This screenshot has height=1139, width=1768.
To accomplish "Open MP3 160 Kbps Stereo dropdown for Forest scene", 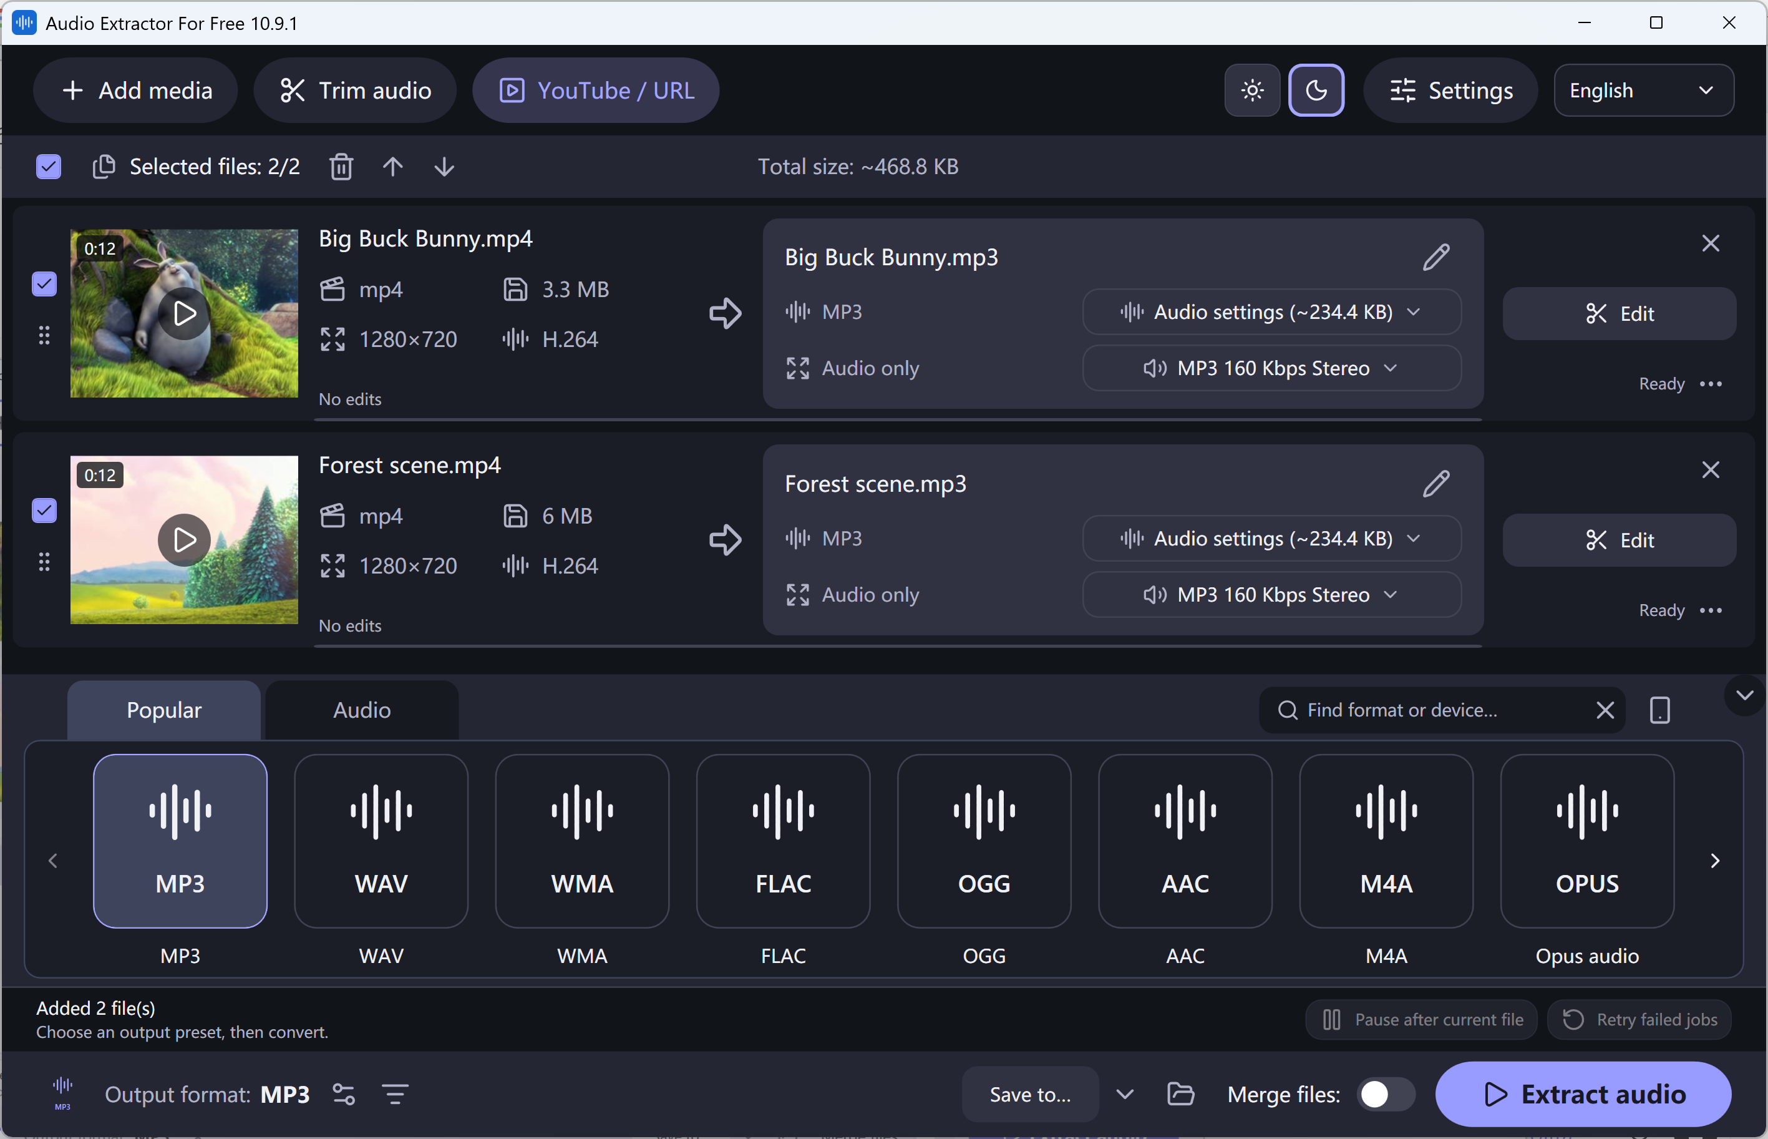I will point(1271,595).
